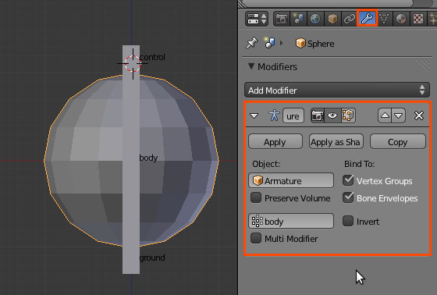437x295 pixels.
Task: Remove the Armature modifier
Action: (419, 116)
